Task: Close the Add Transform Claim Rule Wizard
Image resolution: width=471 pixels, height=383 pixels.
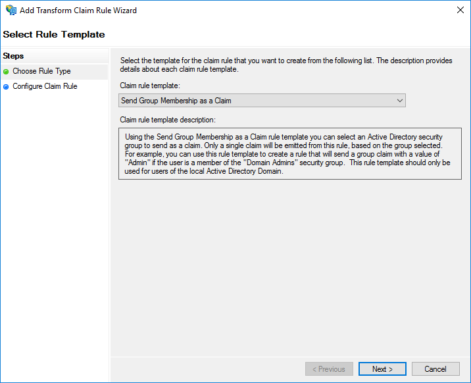Action: click(460, 10)
